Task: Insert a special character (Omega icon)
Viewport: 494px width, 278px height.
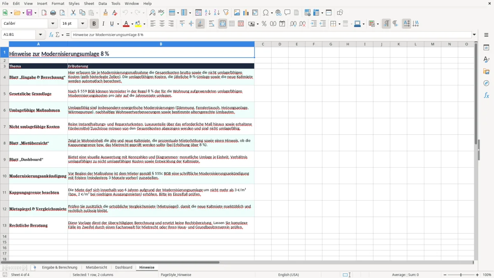Action: pyautogui.click(x=266, y=13)
